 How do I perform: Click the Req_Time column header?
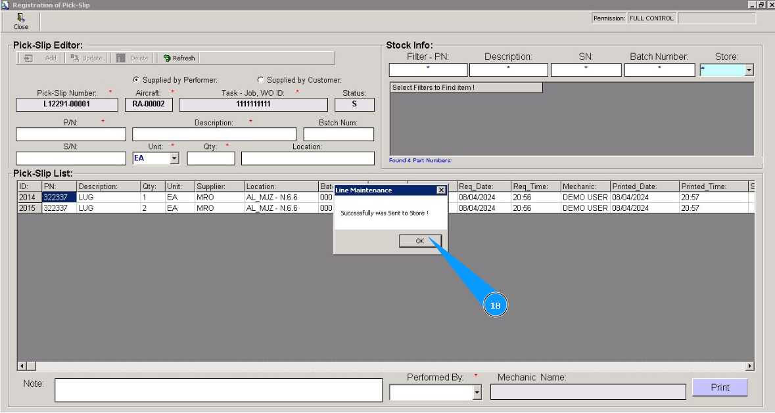(x=536, y=186)
